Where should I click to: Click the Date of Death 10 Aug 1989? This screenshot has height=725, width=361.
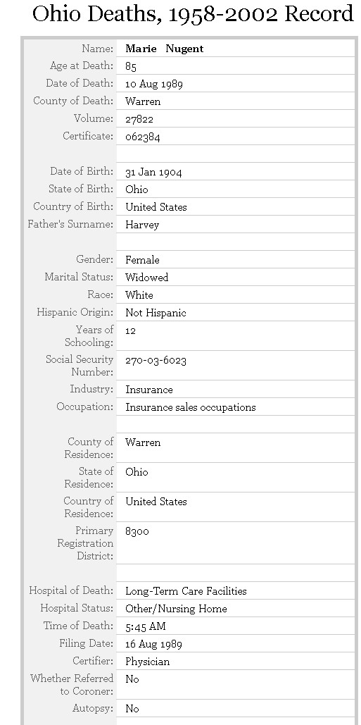pyautogui.click(x=153, y=84)
